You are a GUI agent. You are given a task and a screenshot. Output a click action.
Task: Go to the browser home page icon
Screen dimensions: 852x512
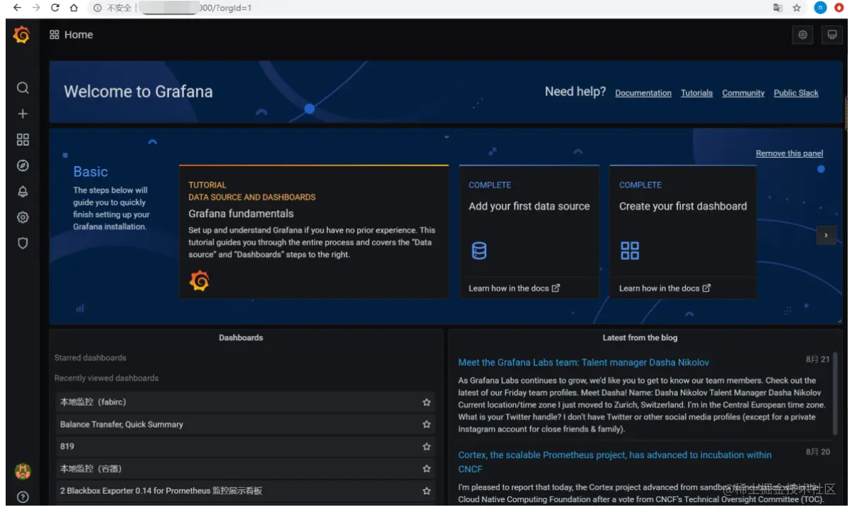[x=74, y=8]
